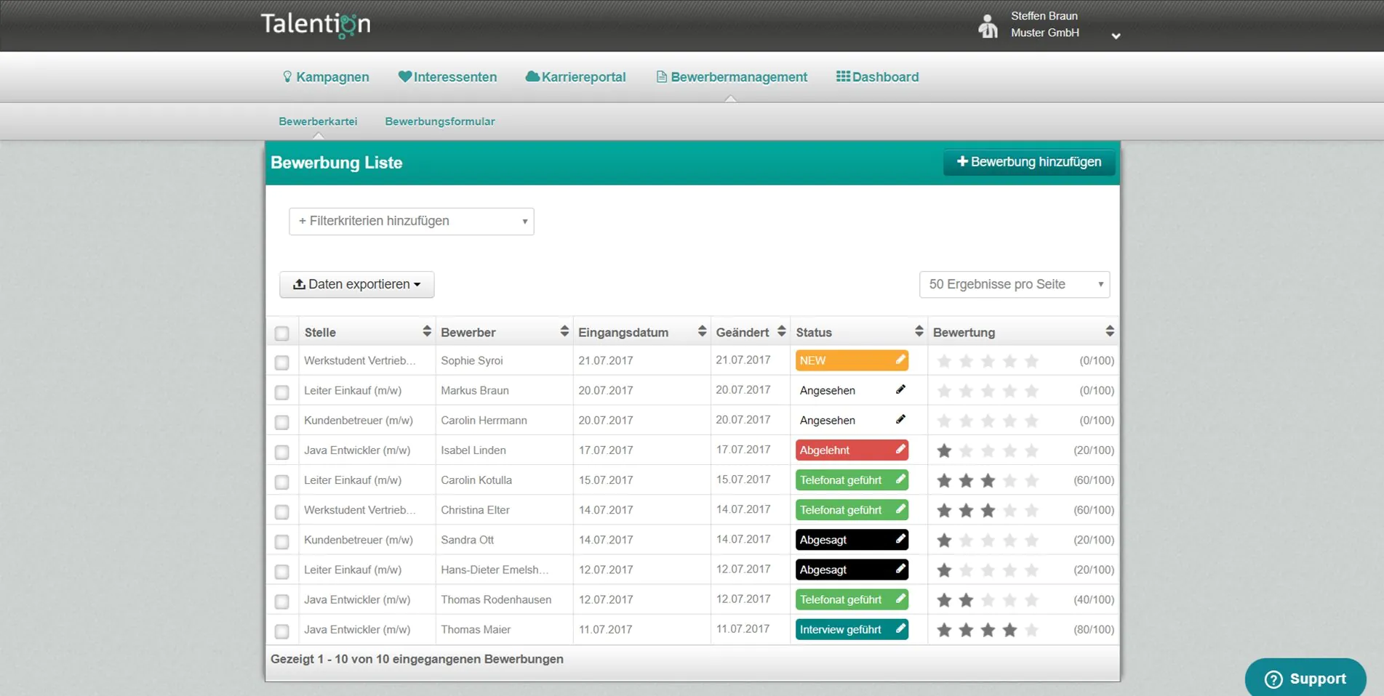Edit status pencil for Carolin Herrmann
Viewport: 1384px width, 696px height.
click(900, 419)
